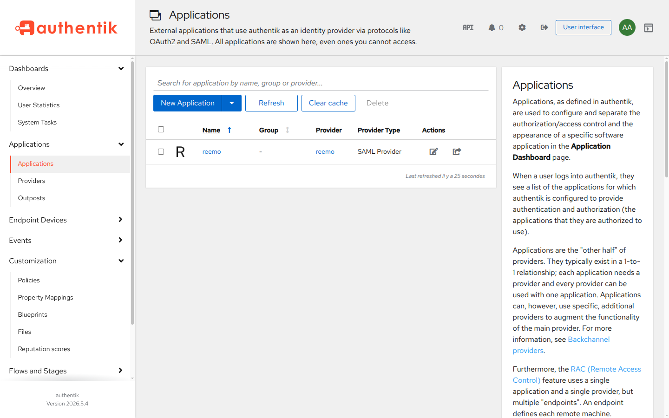
Task: Open the reemo application name link
Action: (212, 152)
